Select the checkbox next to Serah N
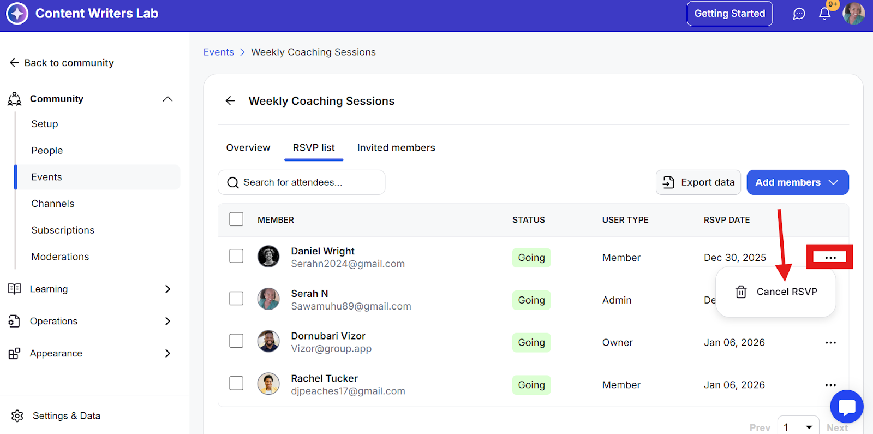This screenshot has width=873, height=434. coord(236,299)
